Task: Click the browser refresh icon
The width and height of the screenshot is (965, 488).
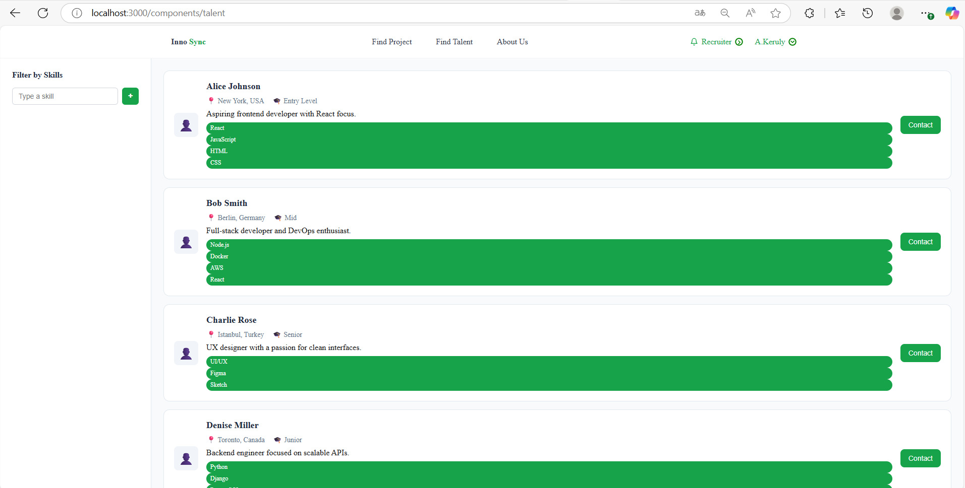Action: (x=43, y=13)
